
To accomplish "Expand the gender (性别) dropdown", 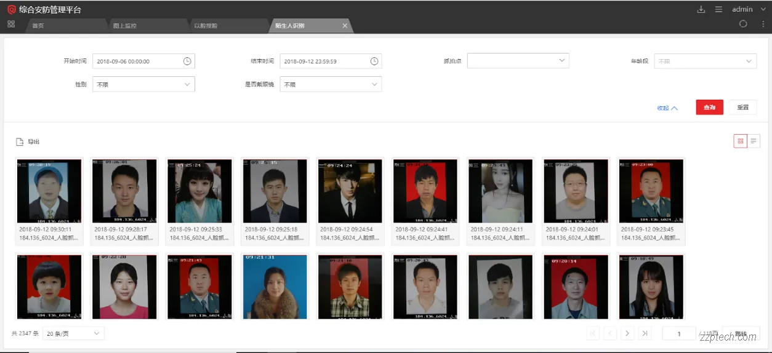I will [143, 84].
